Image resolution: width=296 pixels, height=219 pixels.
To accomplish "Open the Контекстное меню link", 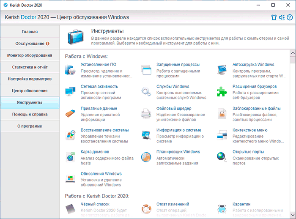I will coord(250,130).
